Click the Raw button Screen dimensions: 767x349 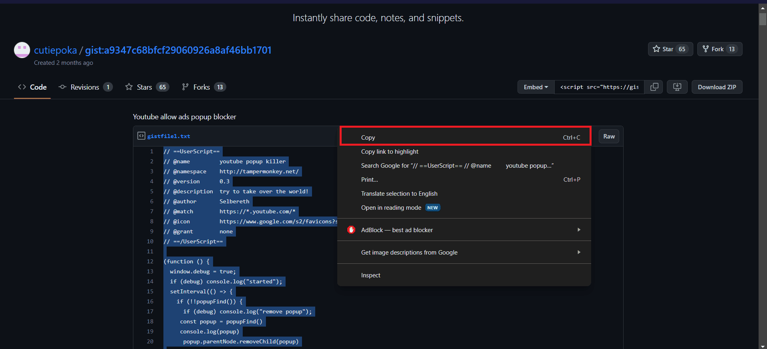coord(609,136)
